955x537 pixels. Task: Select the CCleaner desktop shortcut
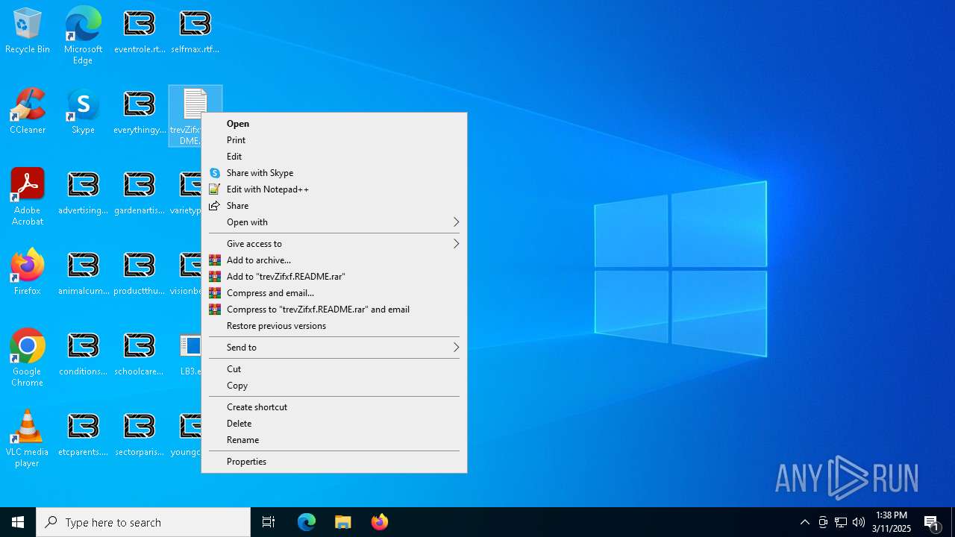[x=28, y=112]
